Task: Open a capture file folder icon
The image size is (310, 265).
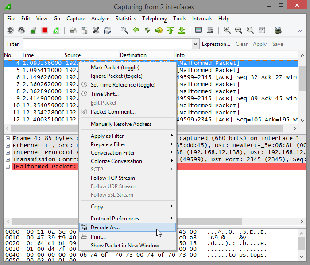Action: 73,30
